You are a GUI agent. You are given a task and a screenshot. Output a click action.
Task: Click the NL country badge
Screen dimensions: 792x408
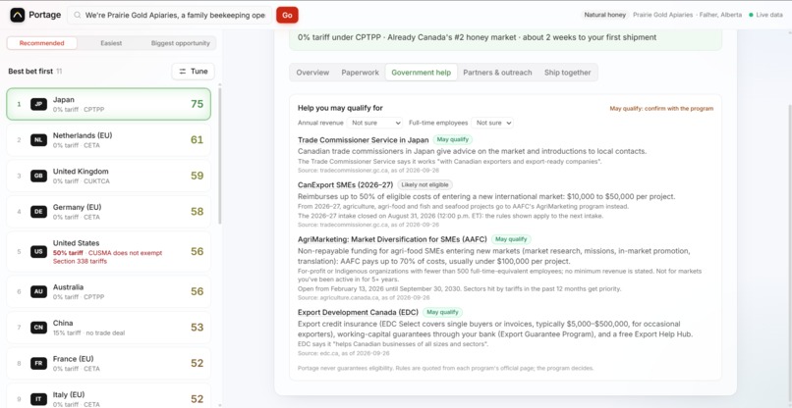click(38, 140)
